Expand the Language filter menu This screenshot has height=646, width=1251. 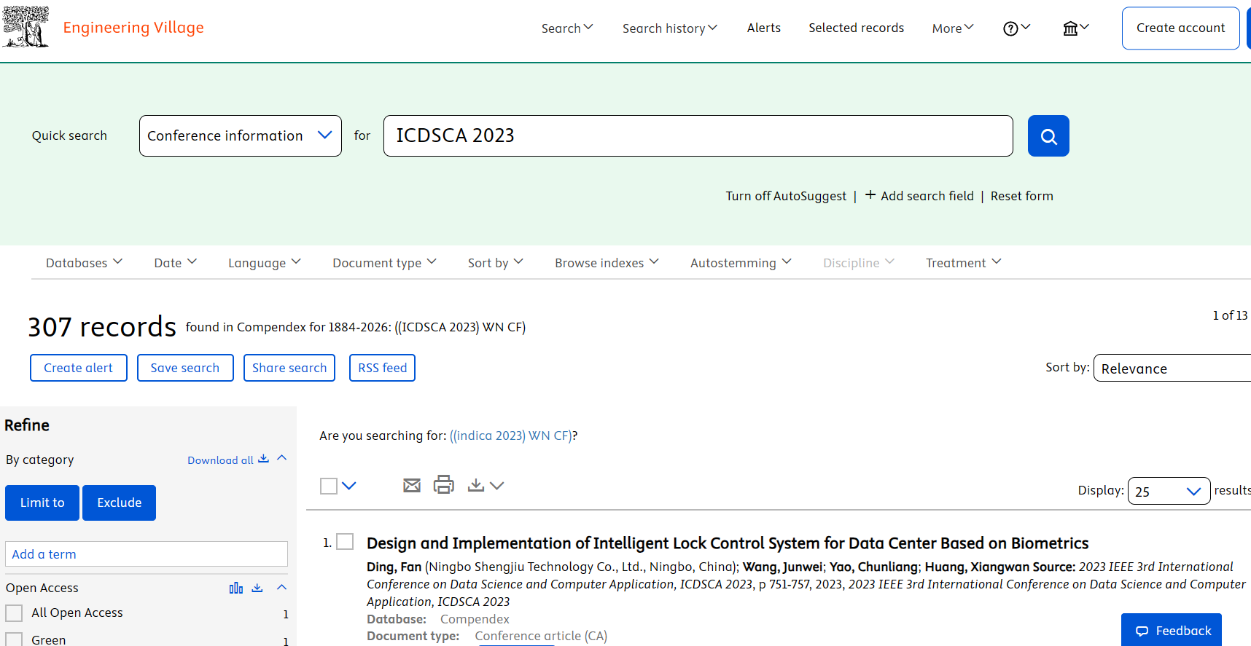(264, 263)
